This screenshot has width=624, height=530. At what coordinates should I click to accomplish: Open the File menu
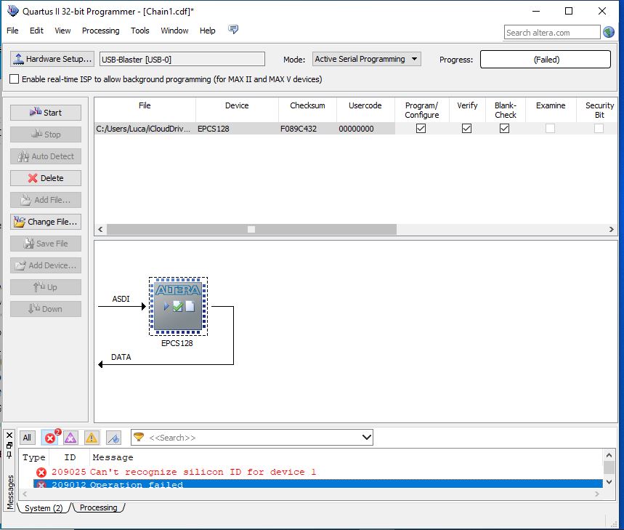12,31
